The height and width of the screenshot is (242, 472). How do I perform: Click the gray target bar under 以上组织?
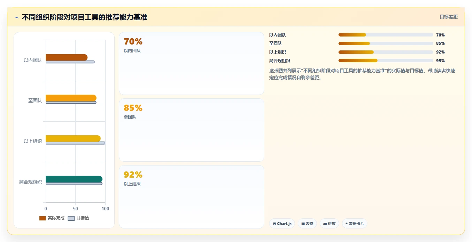(75, 143)
